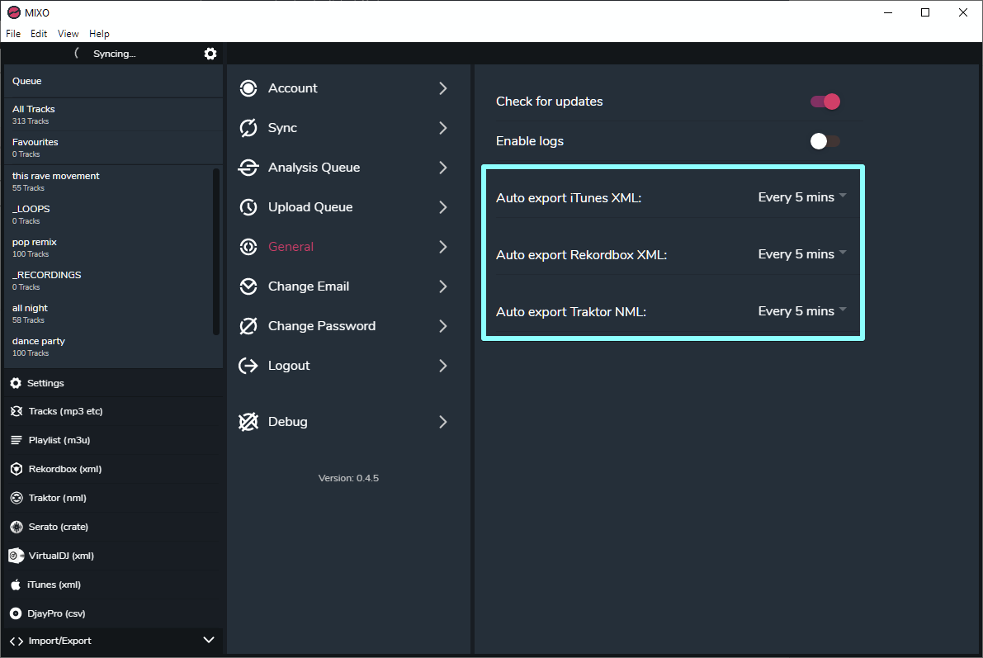The height and width of the screenshot is (658, 983).
Task: Open the Edit menu
Action: coord(39,34)
